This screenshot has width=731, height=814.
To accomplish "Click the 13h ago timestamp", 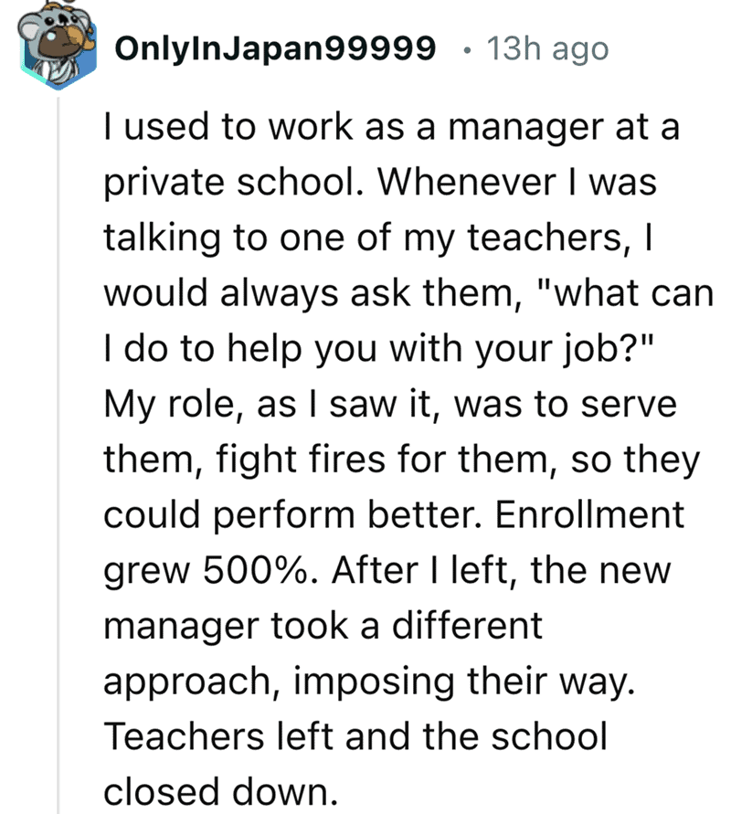I will click(x=547, y=48).
